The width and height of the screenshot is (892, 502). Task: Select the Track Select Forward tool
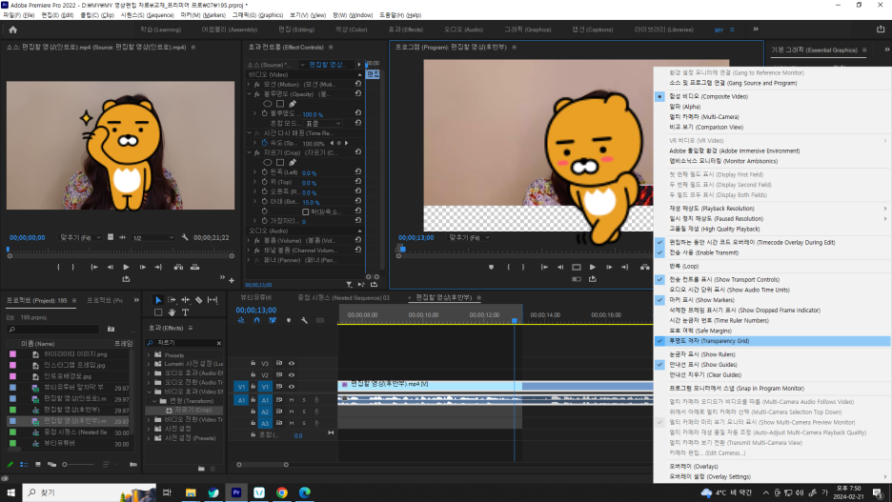pyautogui.click(x=172, y=300)
